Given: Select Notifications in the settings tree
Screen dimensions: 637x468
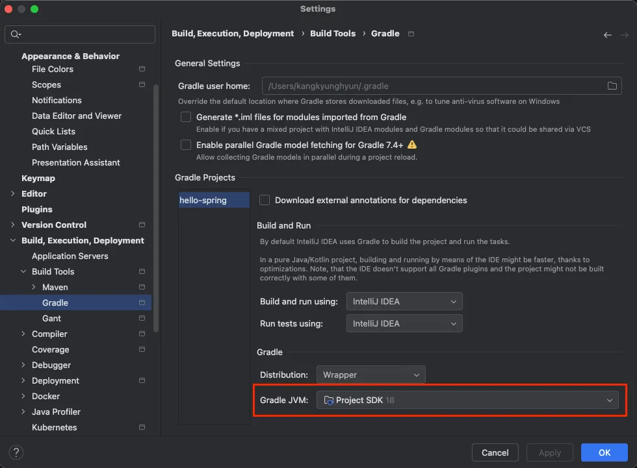Looking at the screenshot, I should 57,100.
